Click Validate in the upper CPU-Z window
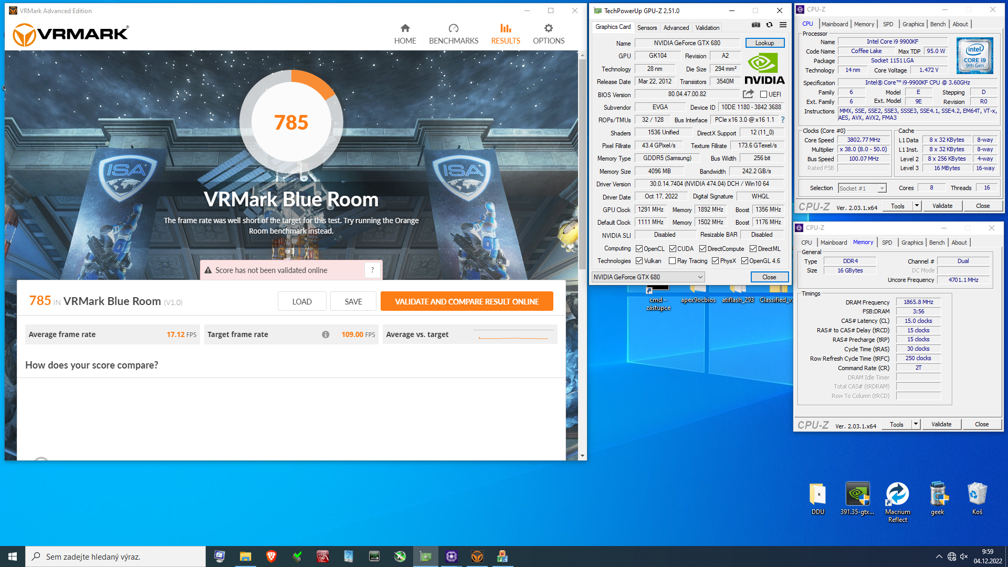The width and height of the screenshot is (1008, 567). (942, 206)
